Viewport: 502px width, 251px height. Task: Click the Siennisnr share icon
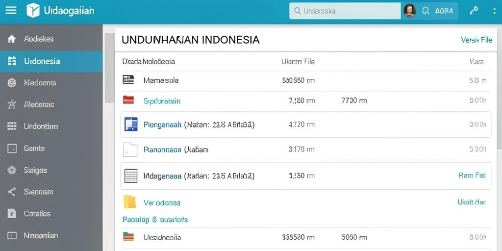pos(12,192)
